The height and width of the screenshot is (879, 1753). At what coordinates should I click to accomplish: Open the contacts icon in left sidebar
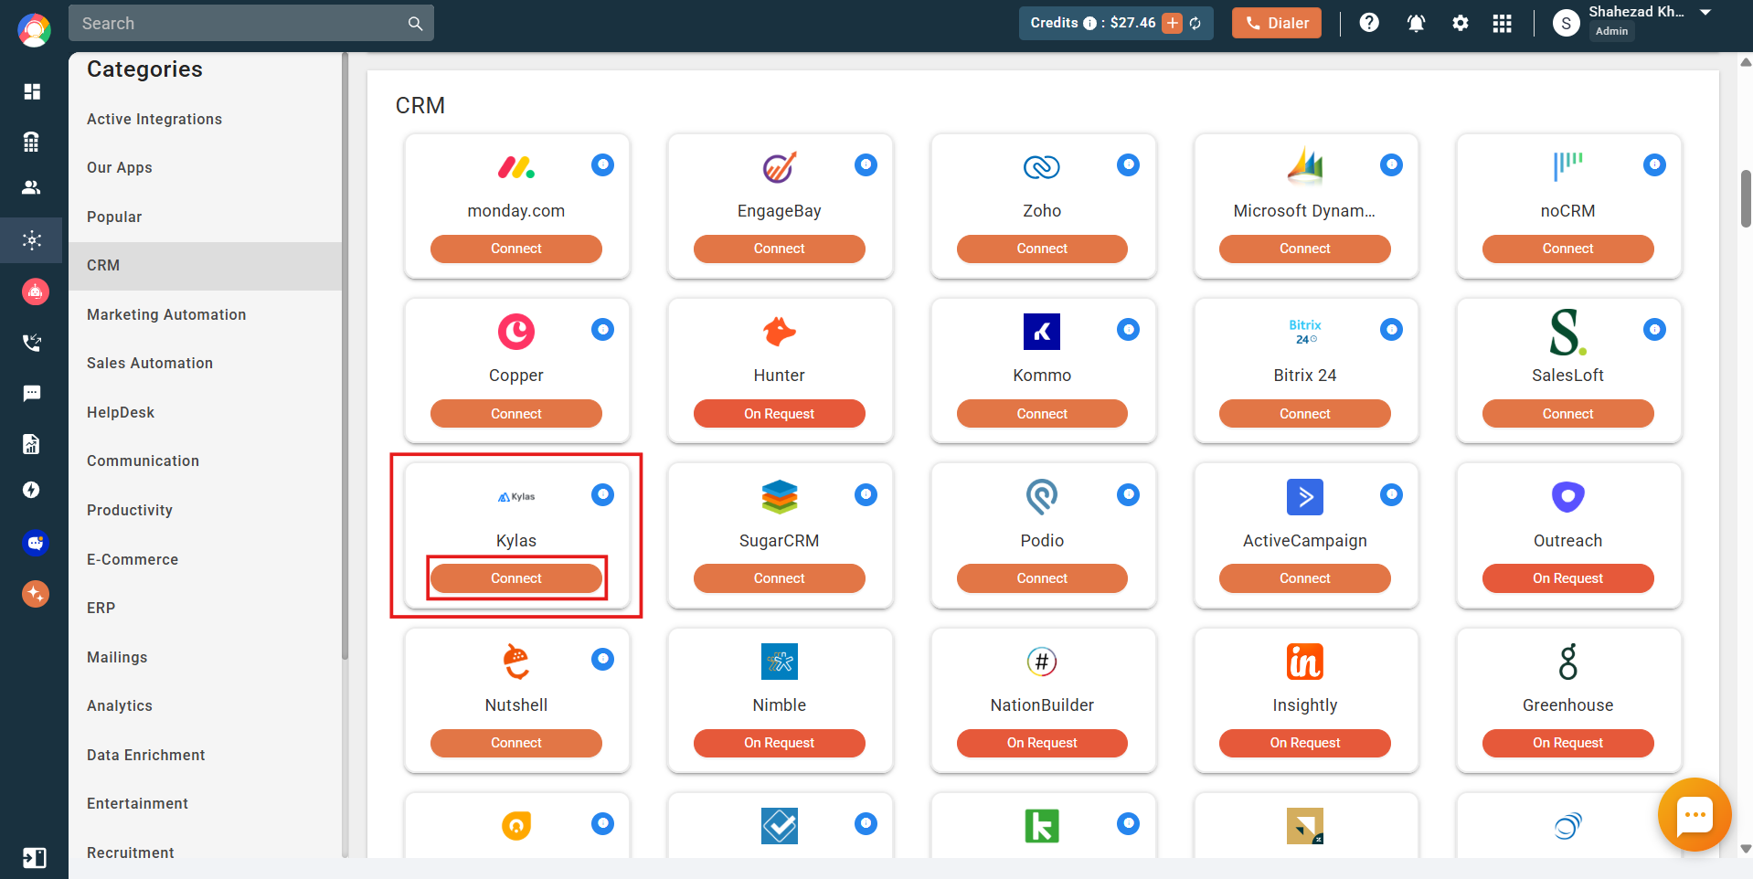click(32, 187)
